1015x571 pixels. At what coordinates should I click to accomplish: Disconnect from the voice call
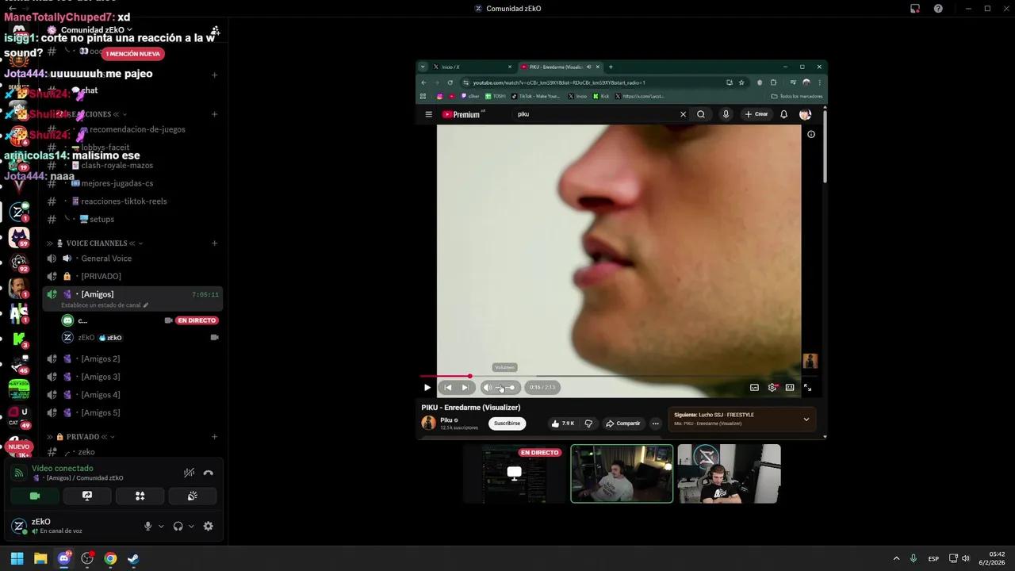(208, 473)
